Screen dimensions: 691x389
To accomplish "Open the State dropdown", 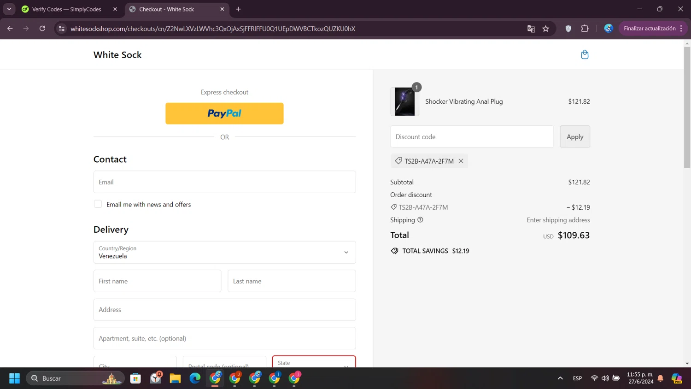I will (314, 362).
